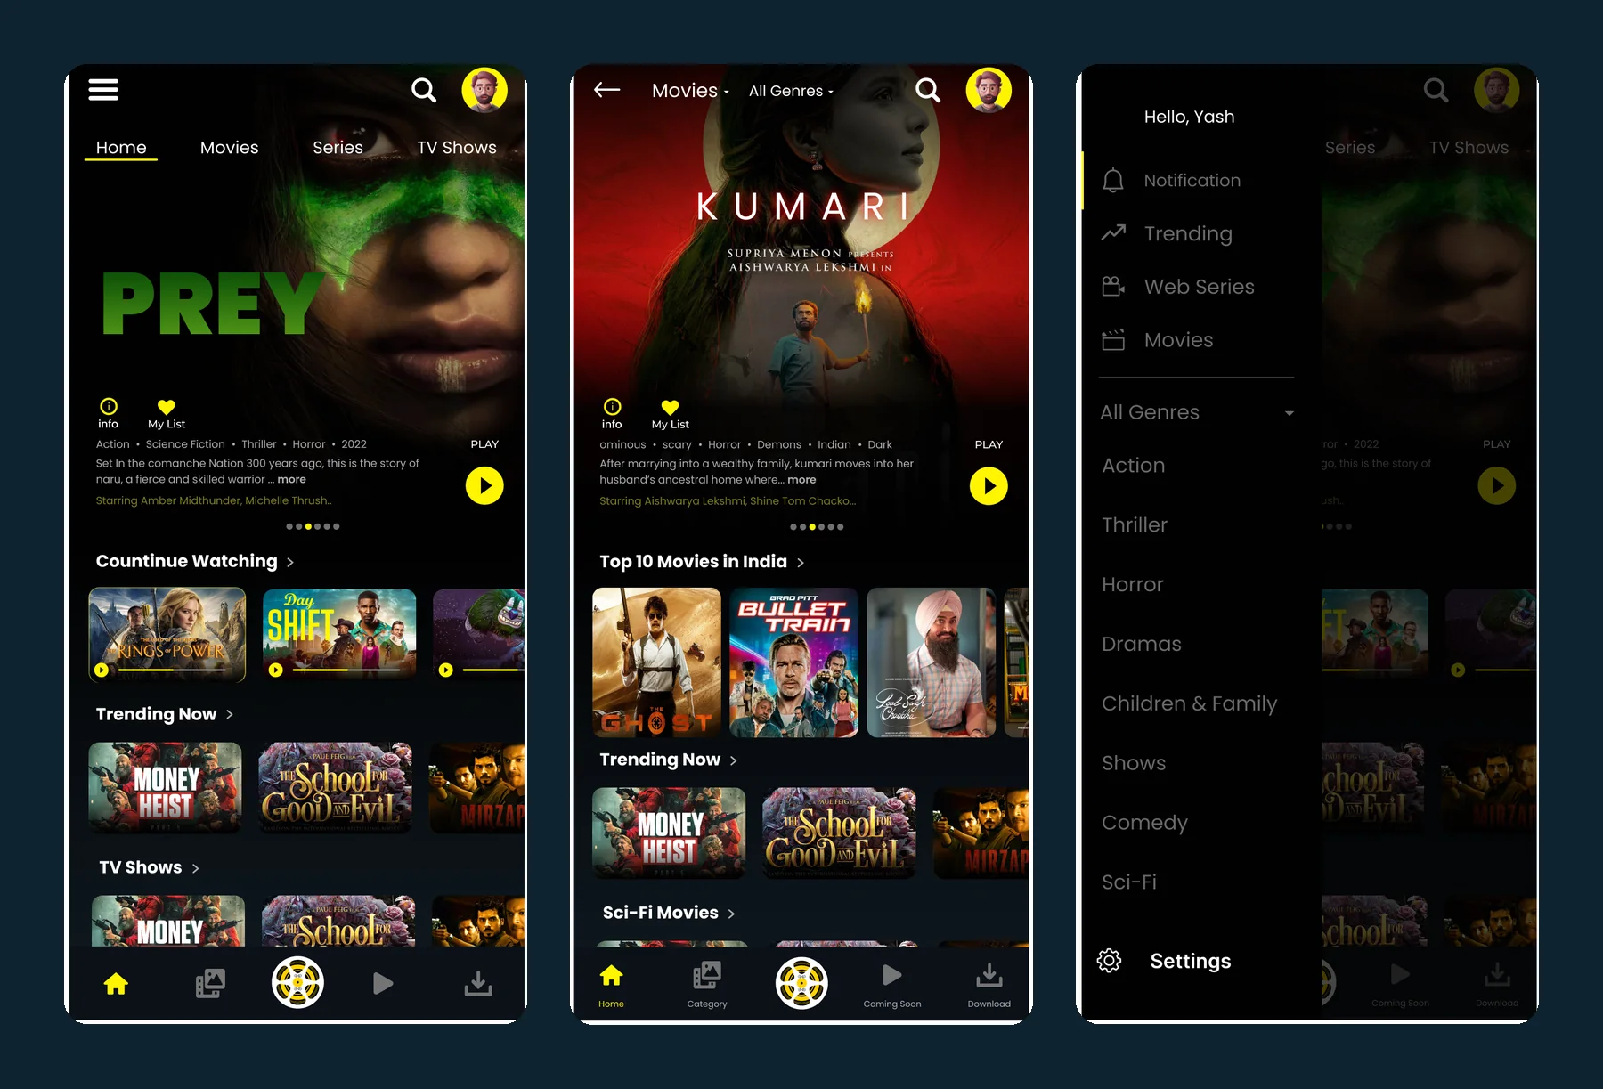1603x1089 pixels.
Task: Tap search icon on Movies screen
Action: pos(928,90)
